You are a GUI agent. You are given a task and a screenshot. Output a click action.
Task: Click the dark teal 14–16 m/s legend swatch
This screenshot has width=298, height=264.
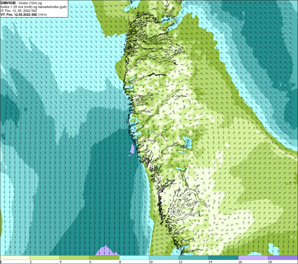point(223,257)
